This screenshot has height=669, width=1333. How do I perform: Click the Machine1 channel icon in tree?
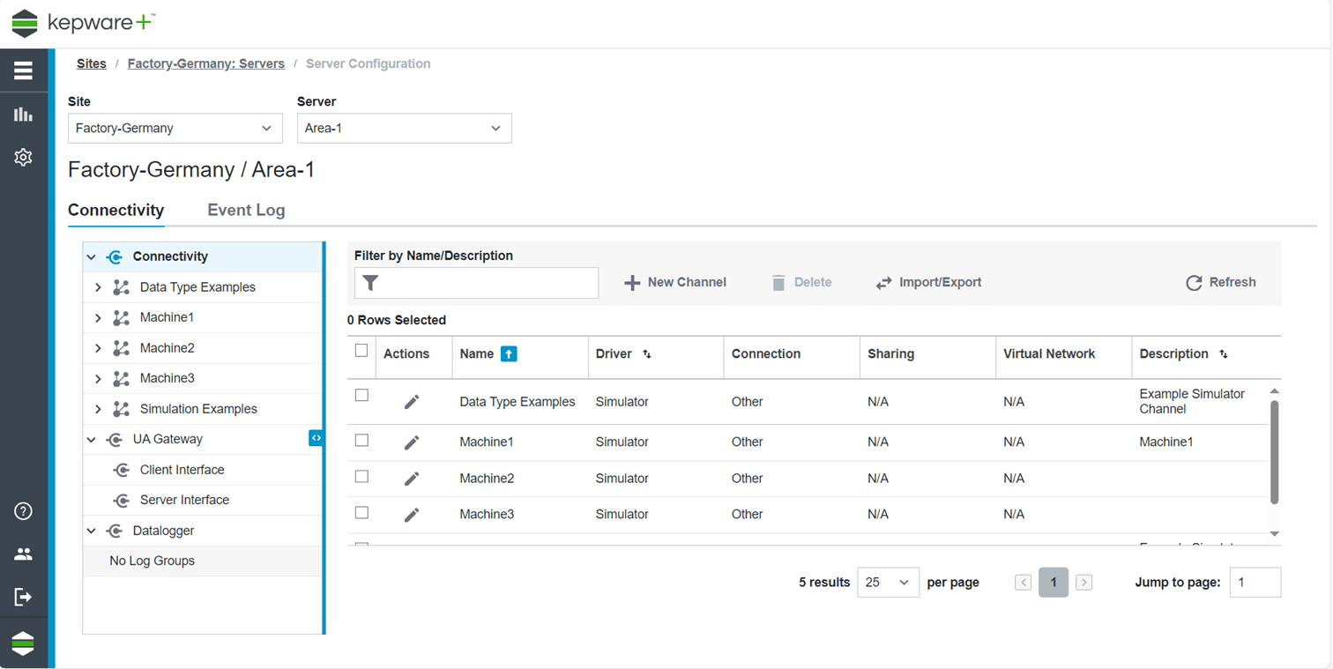(122, 317)
